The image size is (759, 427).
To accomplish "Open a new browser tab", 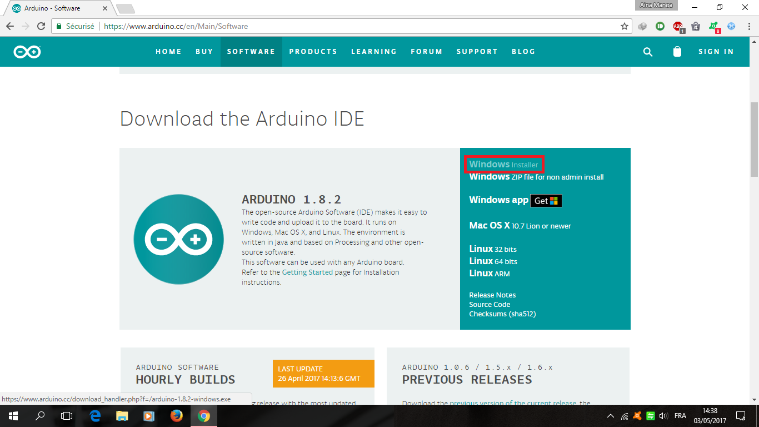I will click(126, 9).
